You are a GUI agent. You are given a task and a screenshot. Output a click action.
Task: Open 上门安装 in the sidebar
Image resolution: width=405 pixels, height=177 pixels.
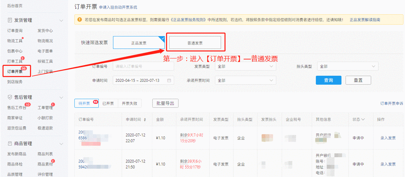click(x=45, y=72)
